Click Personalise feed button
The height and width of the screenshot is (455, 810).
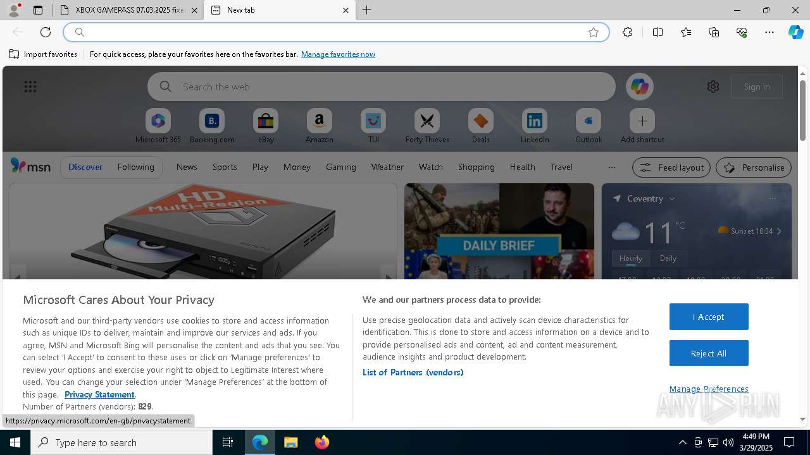tap(754, 167)
